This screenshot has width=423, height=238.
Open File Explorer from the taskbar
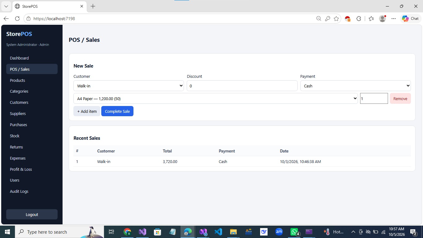pyautogui.click(x=233, y=232)
